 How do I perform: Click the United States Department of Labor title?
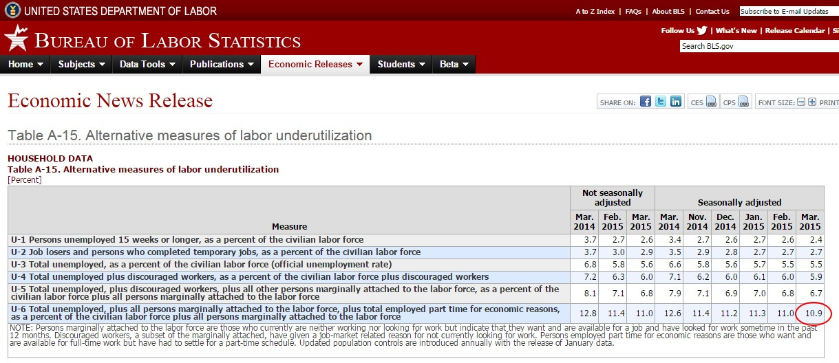click(120, 11)
